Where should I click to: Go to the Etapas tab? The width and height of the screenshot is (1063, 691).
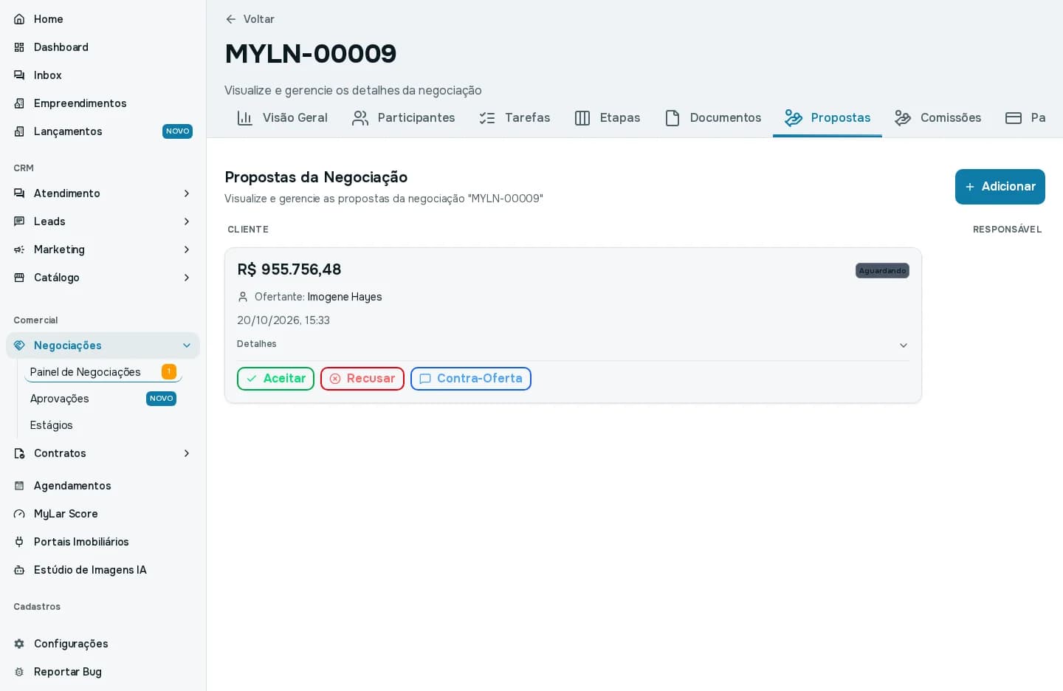(x=607, y=118)
